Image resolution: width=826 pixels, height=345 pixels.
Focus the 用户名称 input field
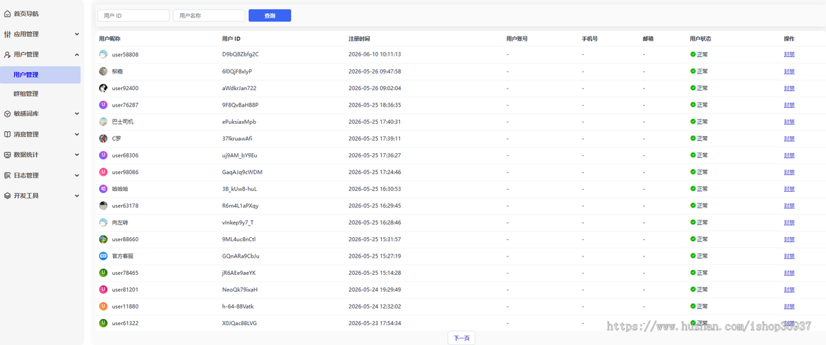pyautogui.click(x=209, y=15)
